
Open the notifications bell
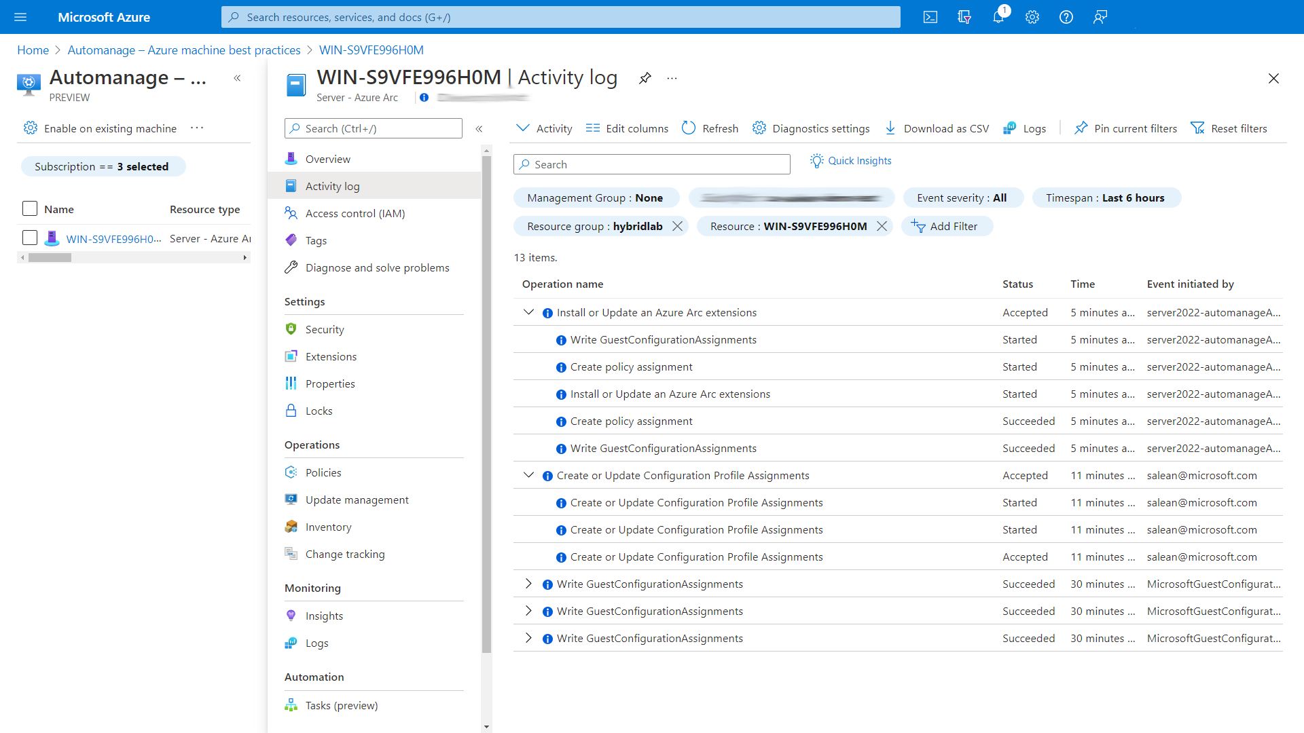998,17
